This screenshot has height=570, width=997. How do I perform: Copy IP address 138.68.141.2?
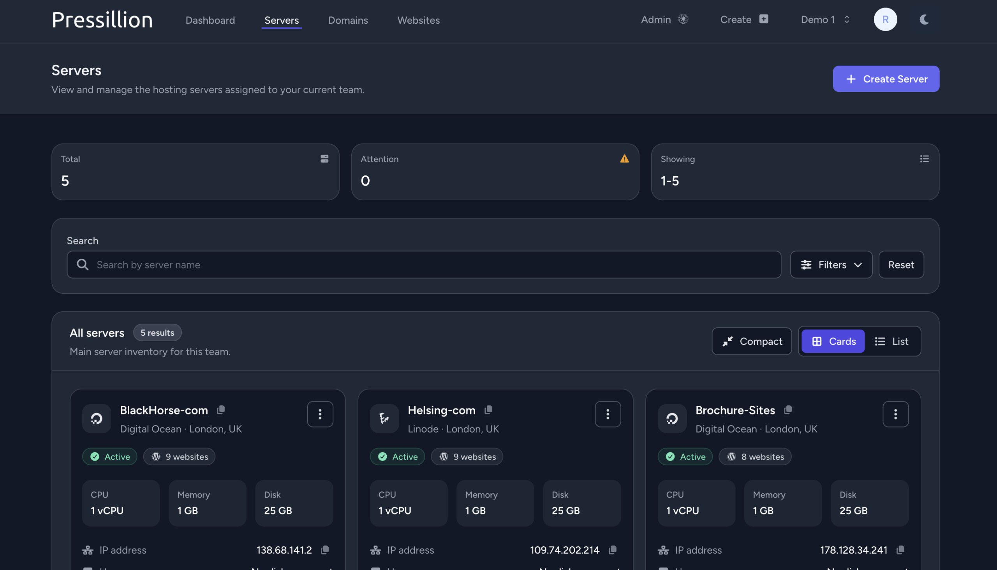(325, 550)
